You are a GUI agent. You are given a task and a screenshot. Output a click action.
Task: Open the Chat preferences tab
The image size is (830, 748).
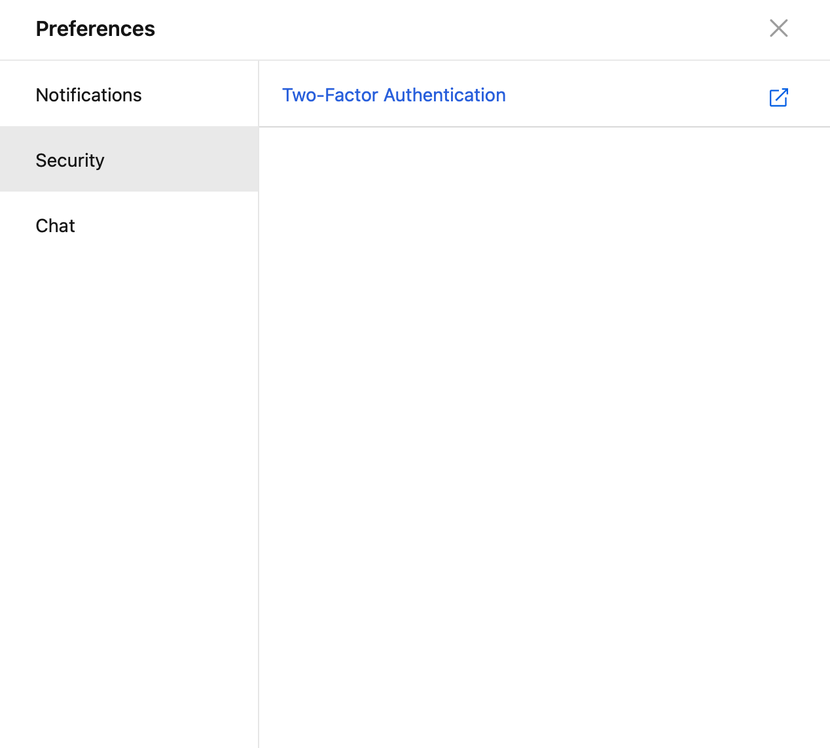coord(56,226)
